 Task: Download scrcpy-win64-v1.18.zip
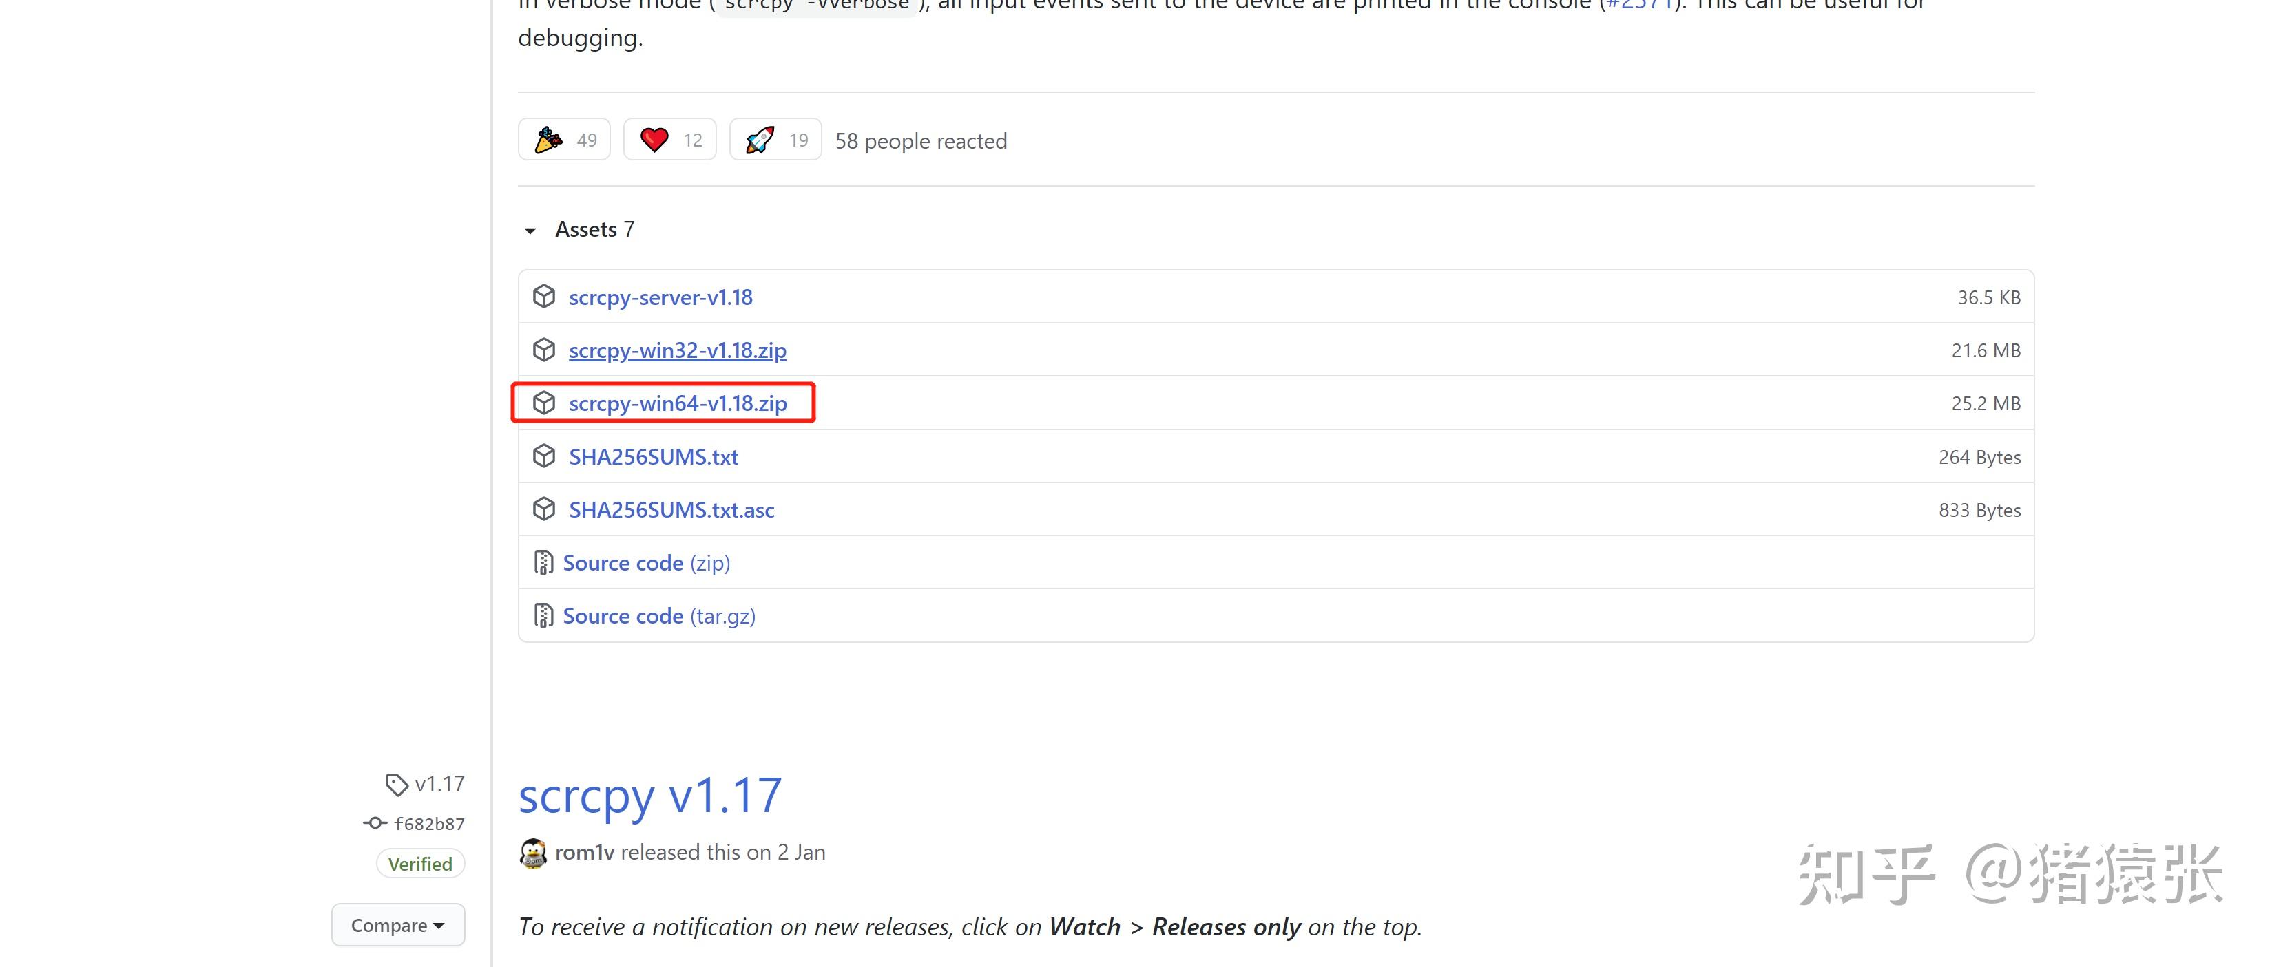pyautogui.click(x=678, y=403)
